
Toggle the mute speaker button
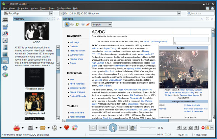point(133,128)
